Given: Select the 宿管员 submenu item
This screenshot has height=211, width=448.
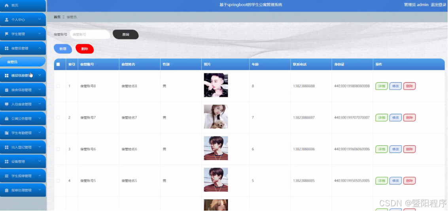Looking at the screenshot, I should point(23,62).
